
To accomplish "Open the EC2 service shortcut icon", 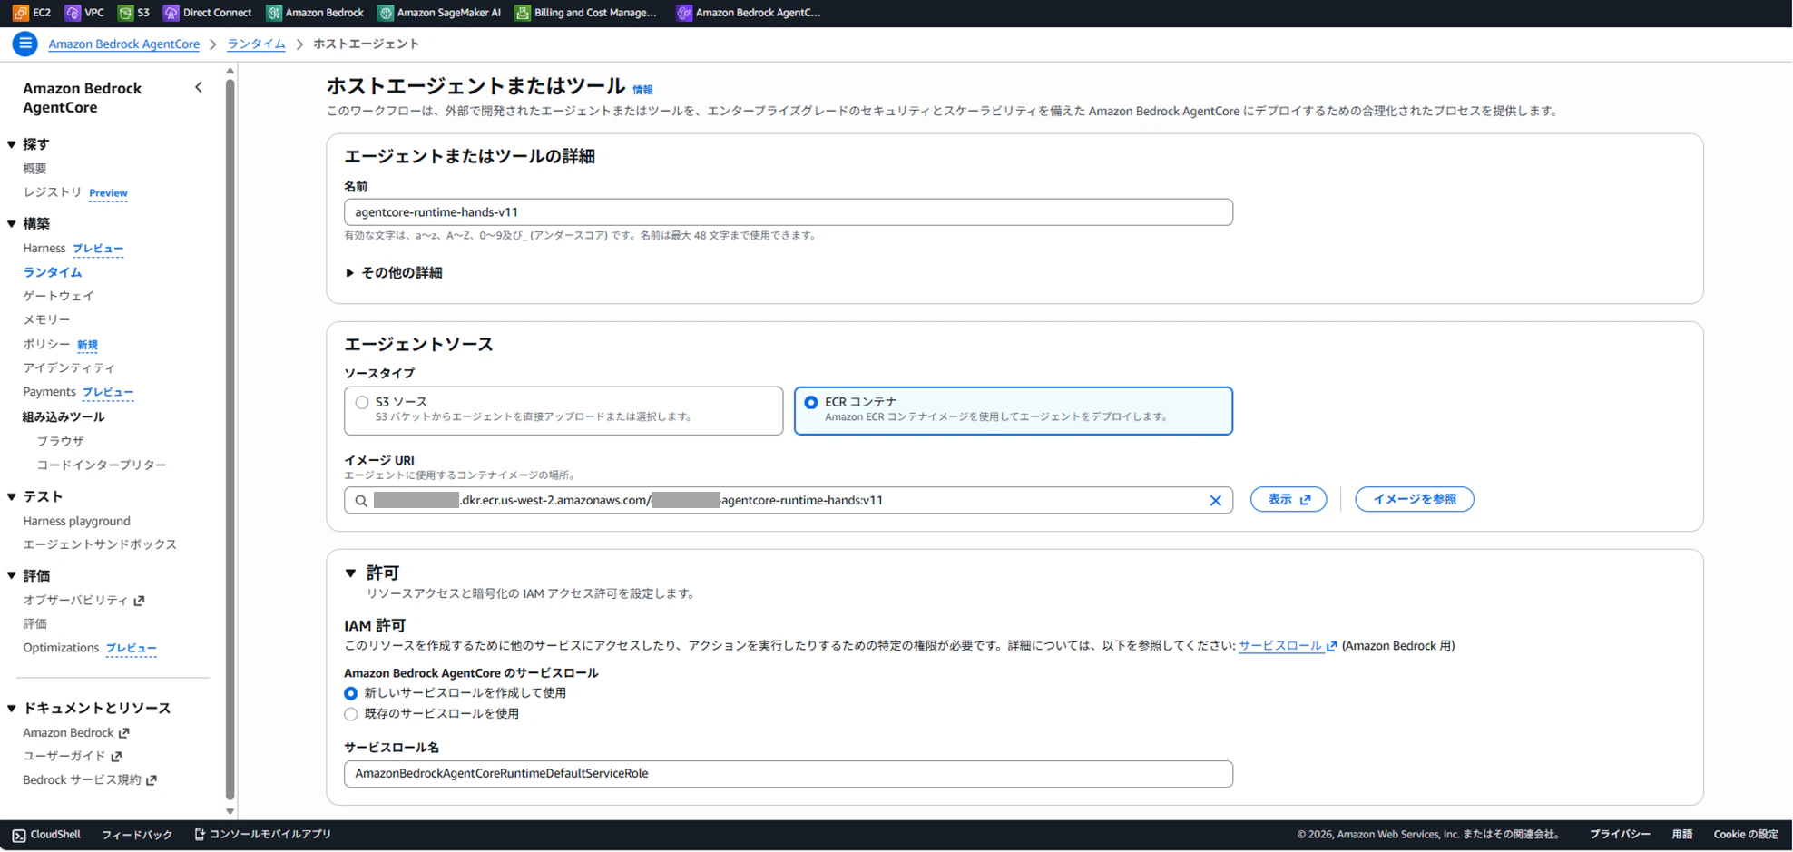I will click(20, 13).
